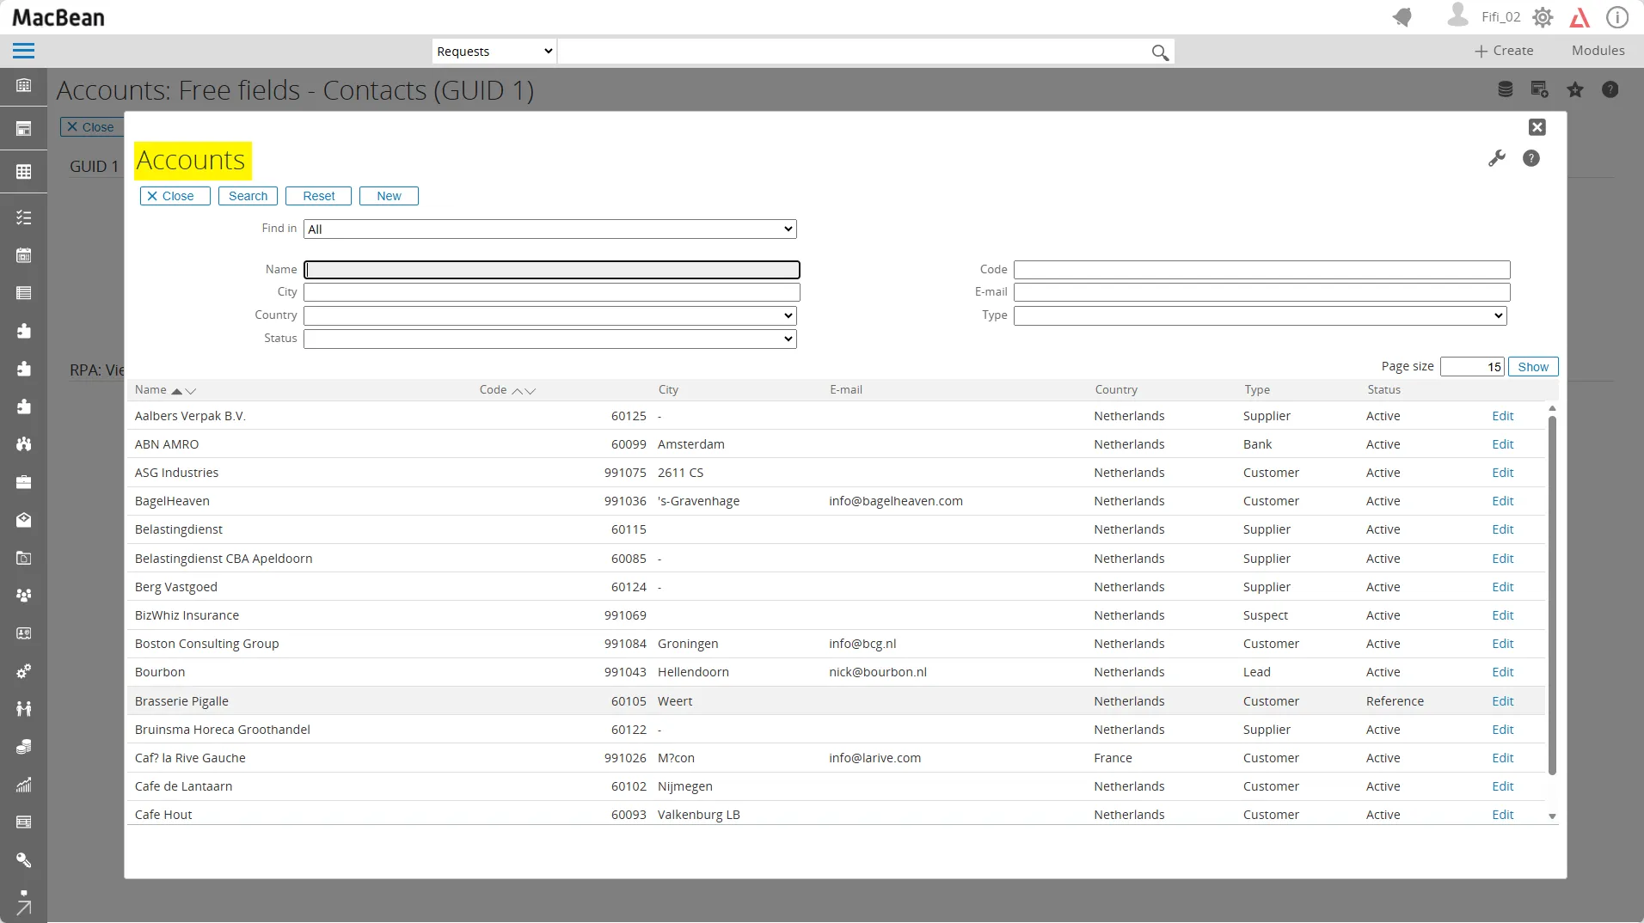
Task: Open the Status dropdown filter
Action: pyautogui.click(x=549, y=339)
